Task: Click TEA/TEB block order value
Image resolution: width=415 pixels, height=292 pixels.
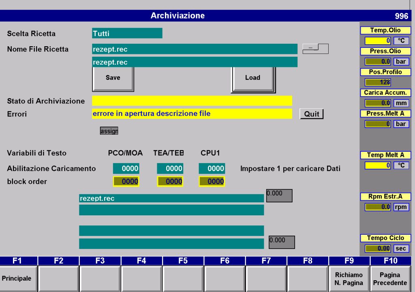Action: (x=170, y=182)
